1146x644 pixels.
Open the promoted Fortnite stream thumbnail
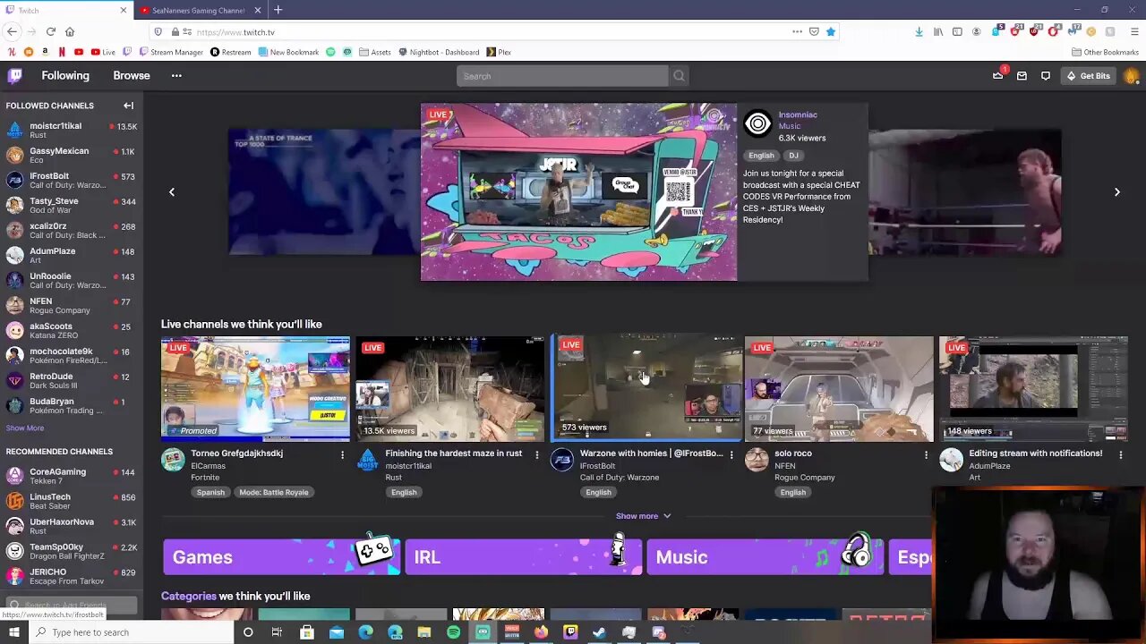point(255,389)
